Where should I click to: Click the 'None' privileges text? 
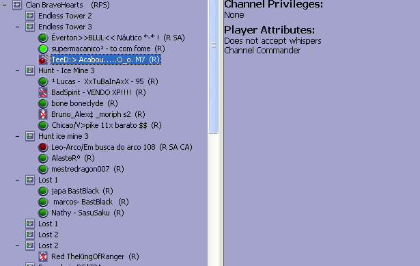[234, 15]
